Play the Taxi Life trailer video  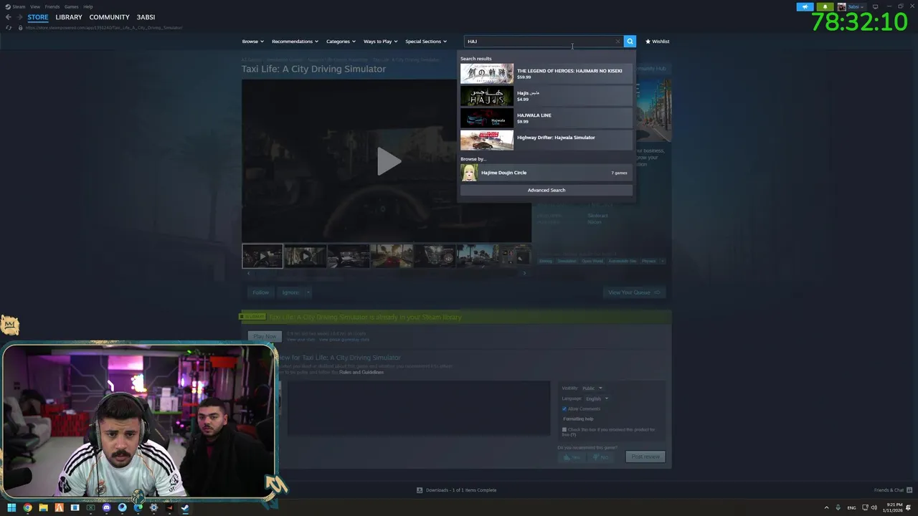click(x=388, y=161)
